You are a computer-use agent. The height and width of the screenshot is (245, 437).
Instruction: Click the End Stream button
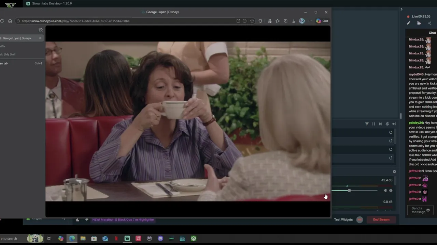pos(381,219)
